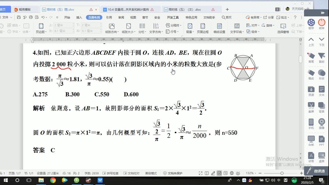Screen dimensions: 329x185
Task: Click the PPT icon in side panel
Action: 322,141
